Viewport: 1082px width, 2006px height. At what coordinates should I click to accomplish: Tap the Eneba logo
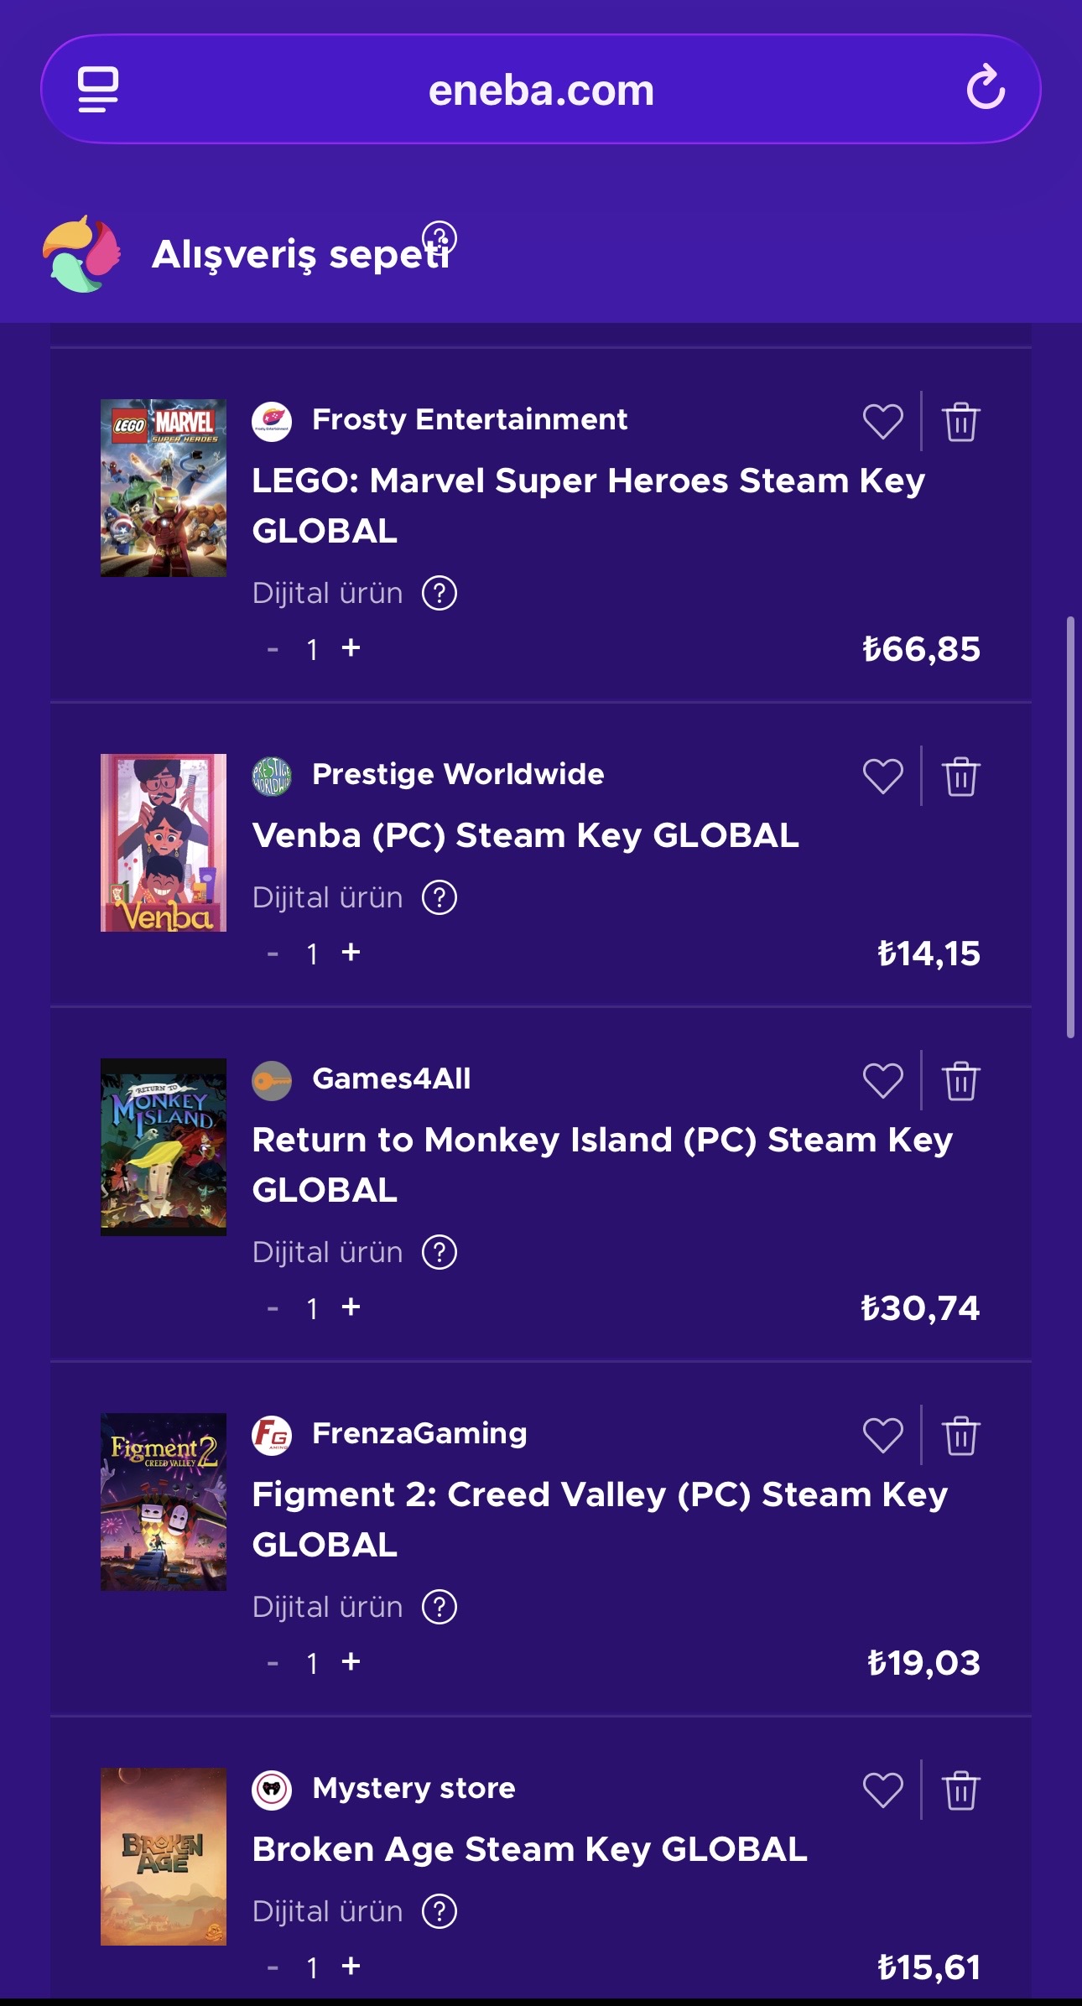[81, 254]
